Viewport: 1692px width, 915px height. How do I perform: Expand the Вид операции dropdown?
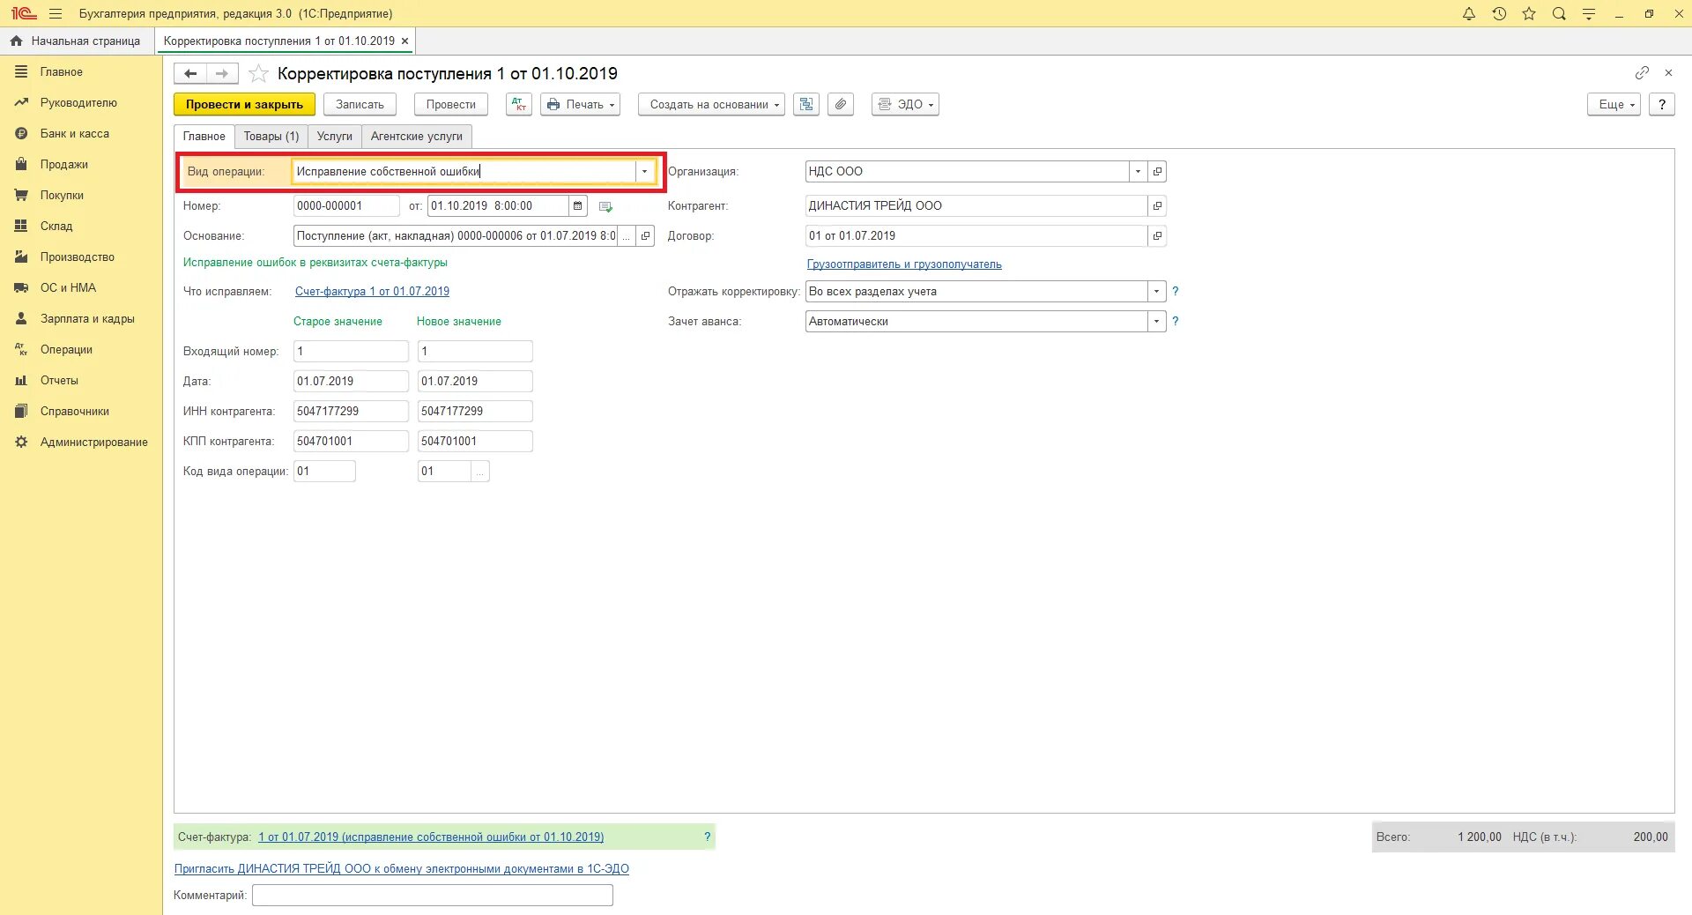click(645, 171)
